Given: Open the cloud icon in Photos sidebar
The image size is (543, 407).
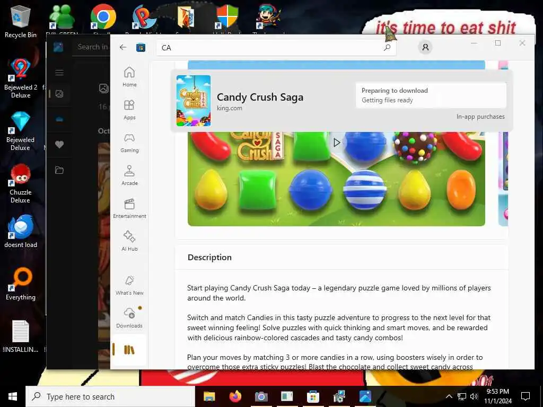Looking at the screenshot, I should 59,119.
